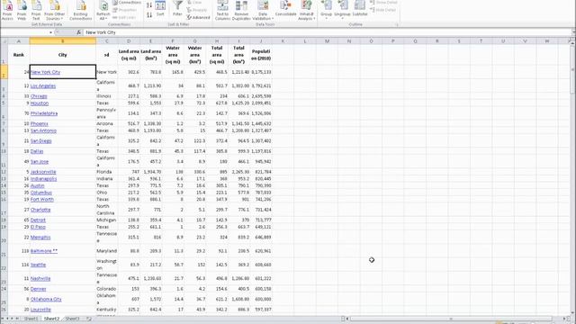The width and height of the screenshot is (576, 324).
Task: Open the From Other Sources dropdown
Action: (x=54, y=10)
